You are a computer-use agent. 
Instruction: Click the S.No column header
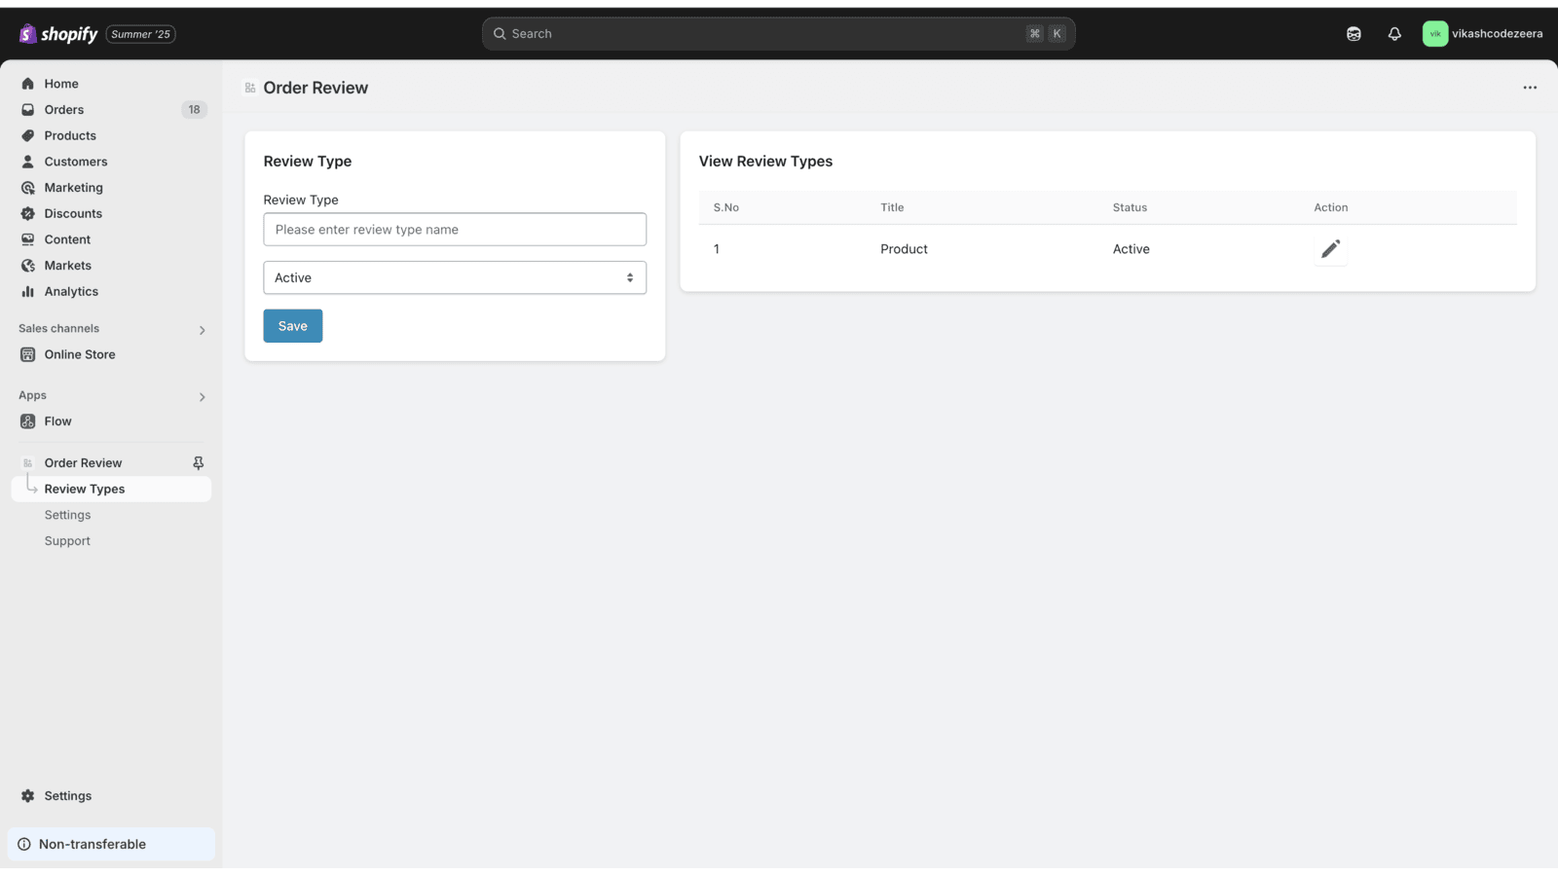[x=726, y=207]
